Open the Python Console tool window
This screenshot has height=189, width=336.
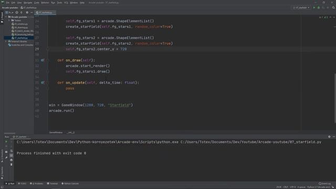point(70,184)
